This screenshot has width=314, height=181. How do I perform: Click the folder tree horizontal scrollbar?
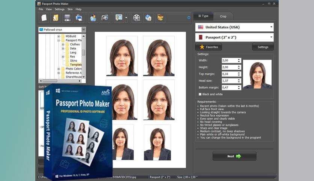pyautogui.click(x=60, y=81)
